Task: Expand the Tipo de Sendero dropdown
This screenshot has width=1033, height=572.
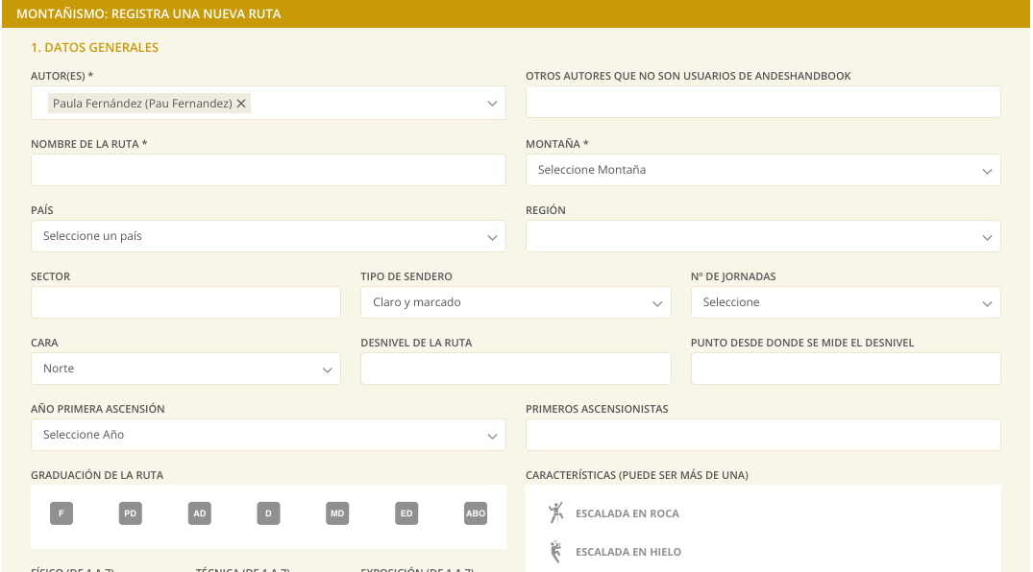Action: [x=516, y=302]
